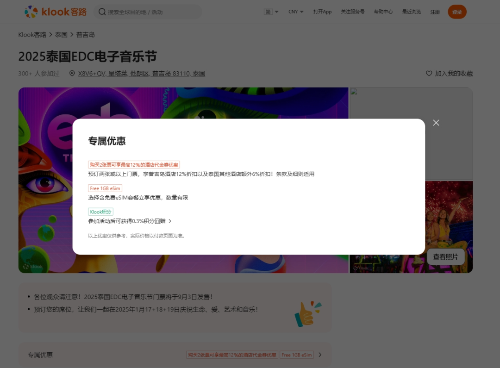Open 帮助中心 in the header
This screenshot has height=368, width=500.
coord(383,12)
